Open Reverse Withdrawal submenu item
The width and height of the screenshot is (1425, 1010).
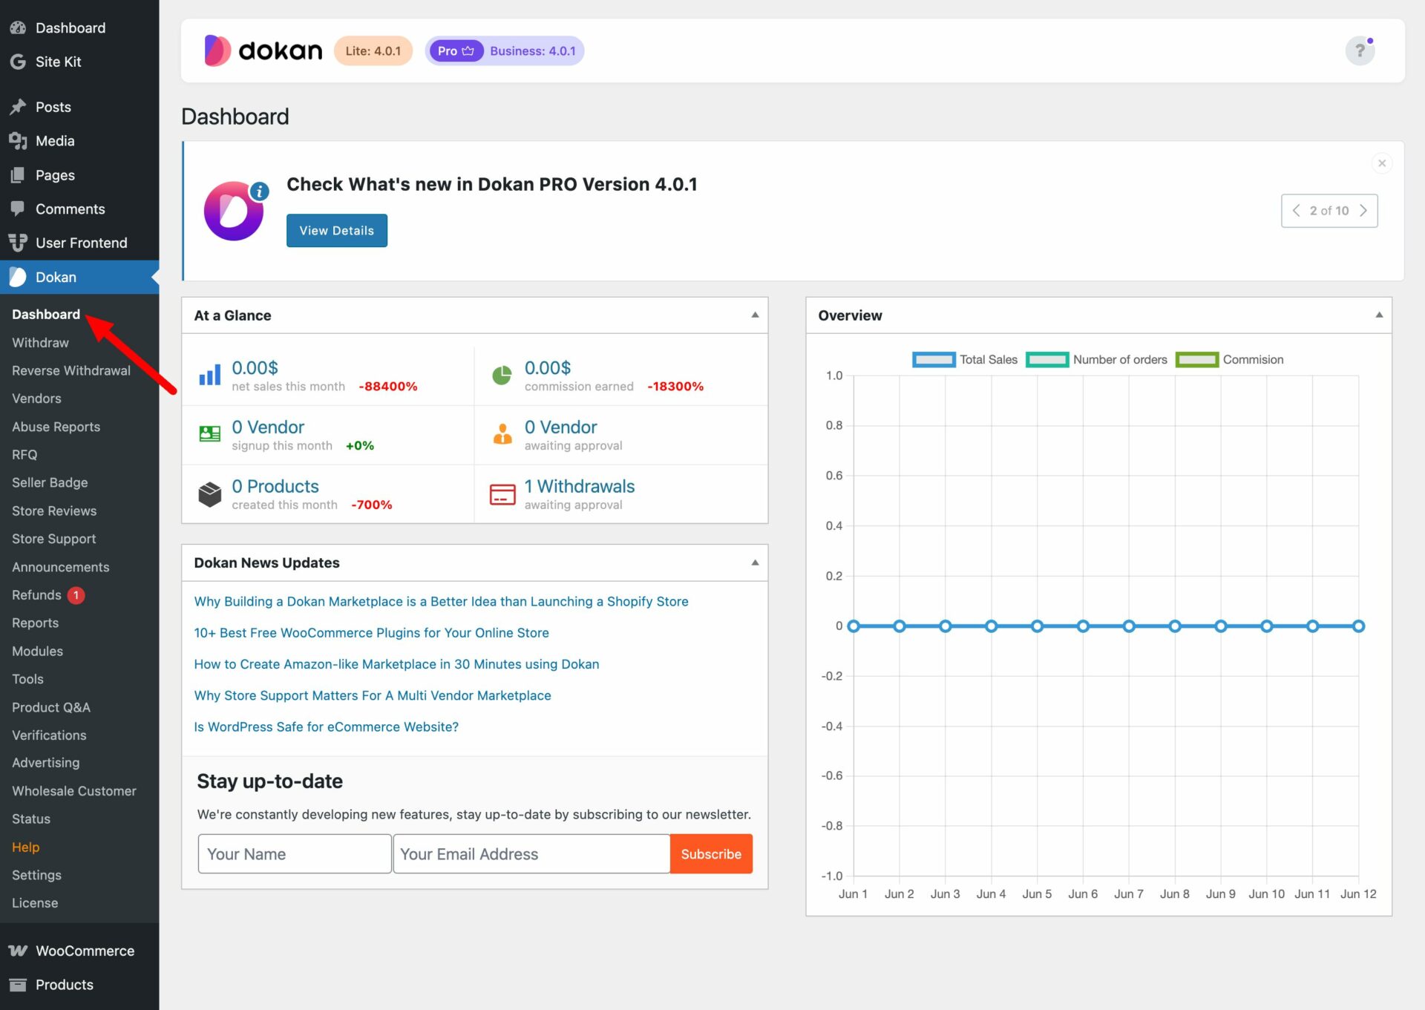pos(71,370)
